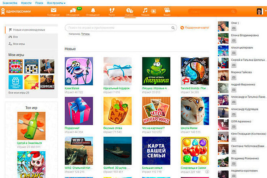The image size is (267, 178).
Task: Open the Вкусные слова thumbnail
Action: click(x=117, y=111)
